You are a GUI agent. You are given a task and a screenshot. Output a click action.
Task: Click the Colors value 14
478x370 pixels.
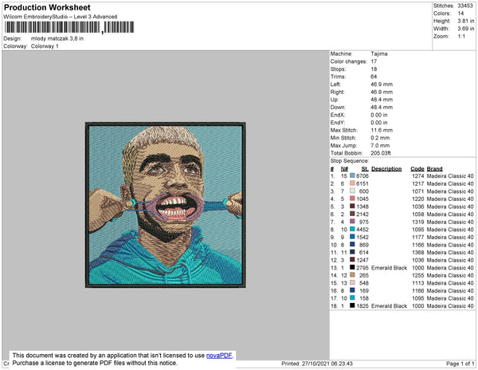(460, 14)
